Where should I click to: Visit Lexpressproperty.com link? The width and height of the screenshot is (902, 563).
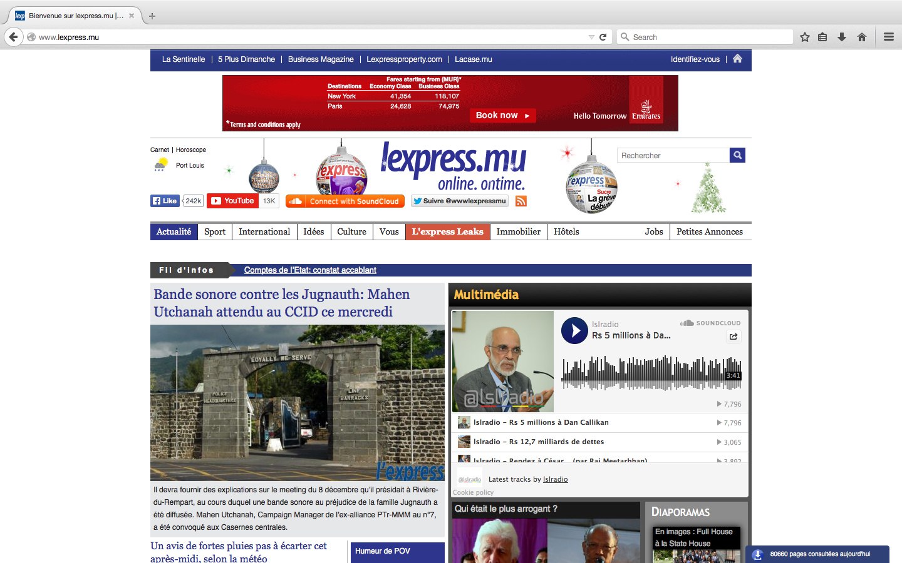point(404,59)
